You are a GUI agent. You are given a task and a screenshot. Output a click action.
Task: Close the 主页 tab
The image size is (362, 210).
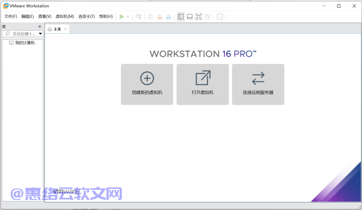[x=66, y=29]
